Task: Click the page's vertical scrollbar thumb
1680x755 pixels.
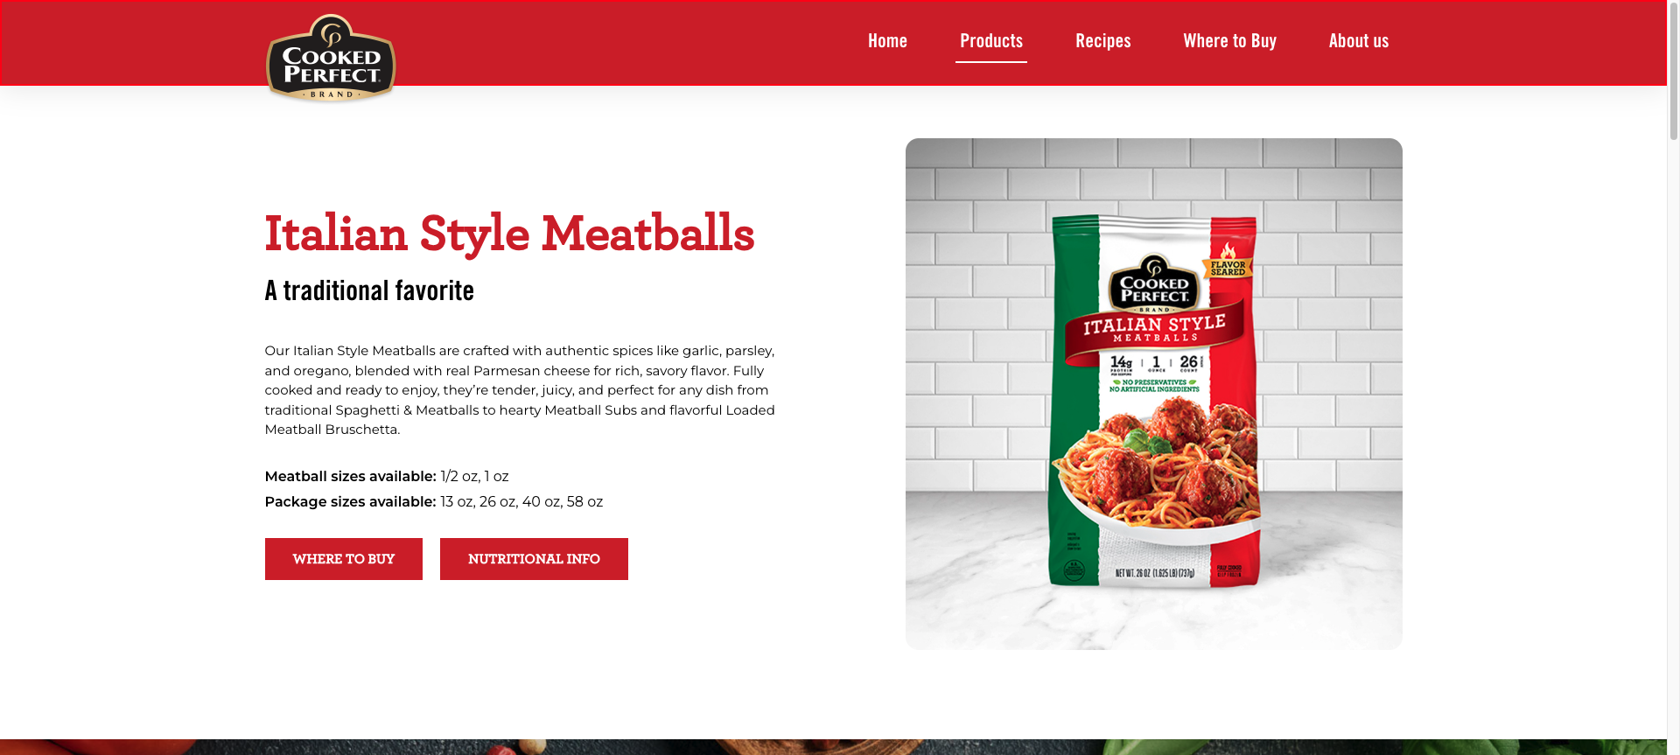Action: pyautogui.click(x=1673, y=70)
